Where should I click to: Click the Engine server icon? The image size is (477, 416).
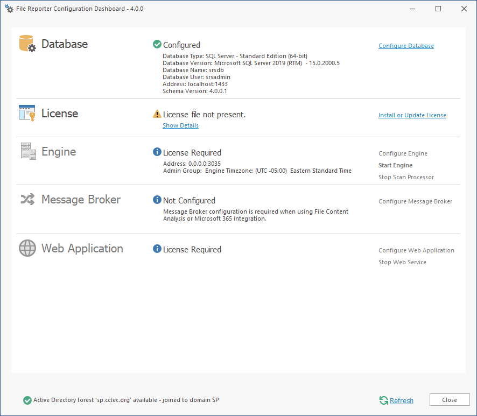coord(27,151)
